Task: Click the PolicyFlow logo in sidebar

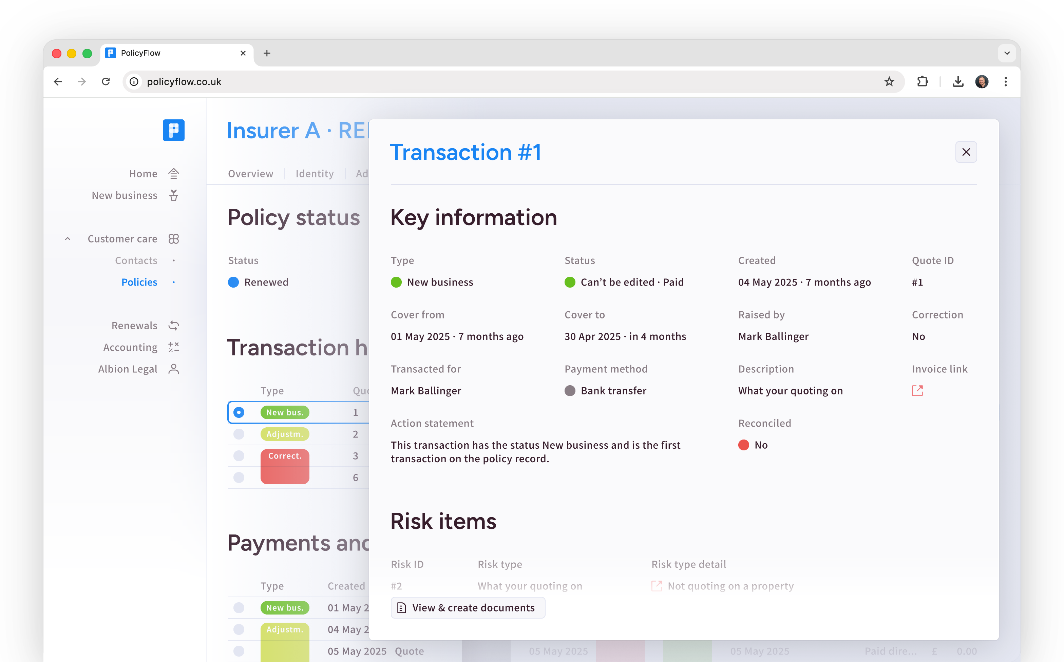Action: pyautogui.click(x=173, y=130)
